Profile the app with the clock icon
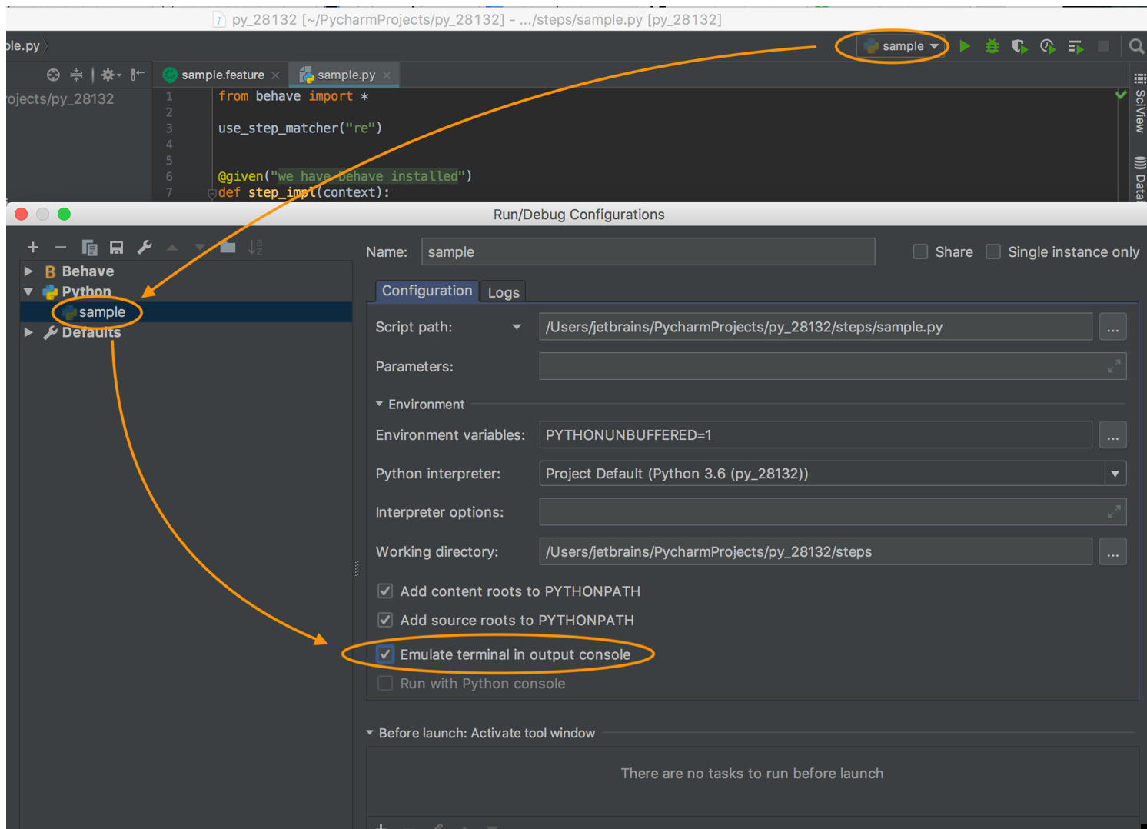 pos(1047,46)
